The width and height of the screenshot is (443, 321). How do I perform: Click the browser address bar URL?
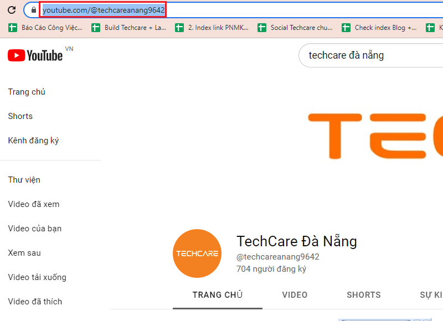click(103, 9)
